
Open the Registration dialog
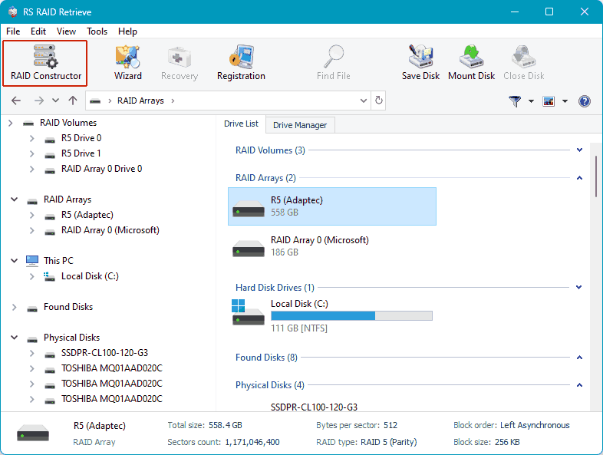point(241,62)
